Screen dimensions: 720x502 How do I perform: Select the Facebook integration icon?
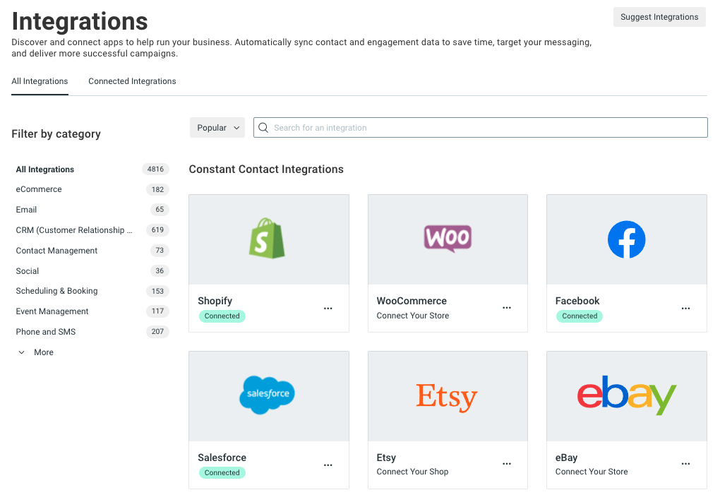(x=626, y=239)
